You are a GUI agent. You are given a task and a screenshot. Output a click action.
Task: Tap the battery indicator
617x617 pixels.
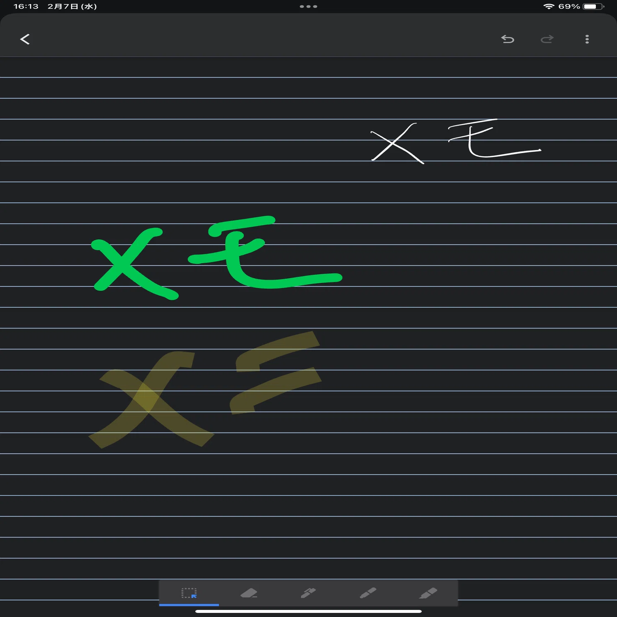594,6
